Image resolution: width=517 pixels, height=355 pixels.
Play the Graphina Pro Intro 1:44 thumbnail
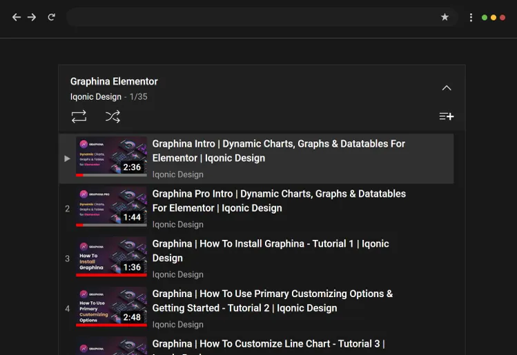click(111, 207)
